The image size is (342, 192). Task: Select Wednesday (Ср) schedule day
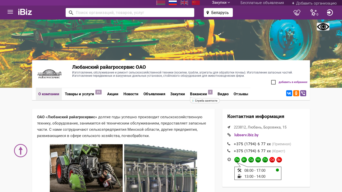click(251, 160)
